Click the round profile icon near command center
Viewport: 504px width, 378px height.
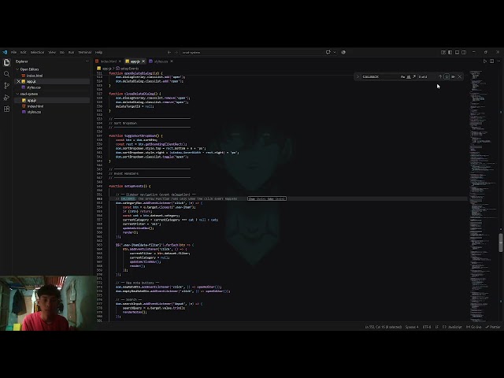point(343,52)
